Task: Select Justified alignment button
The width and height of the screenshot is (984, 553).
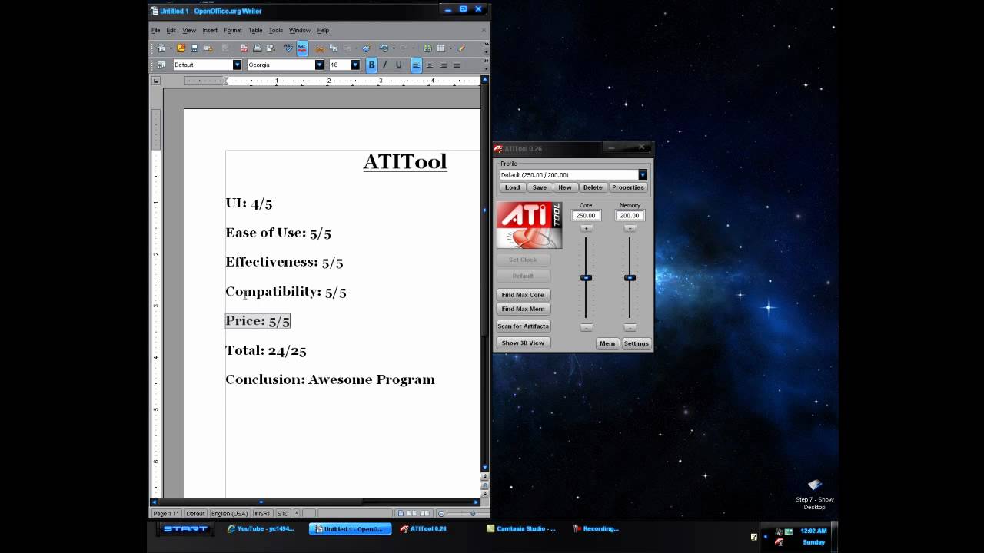Action: [457, 65]
